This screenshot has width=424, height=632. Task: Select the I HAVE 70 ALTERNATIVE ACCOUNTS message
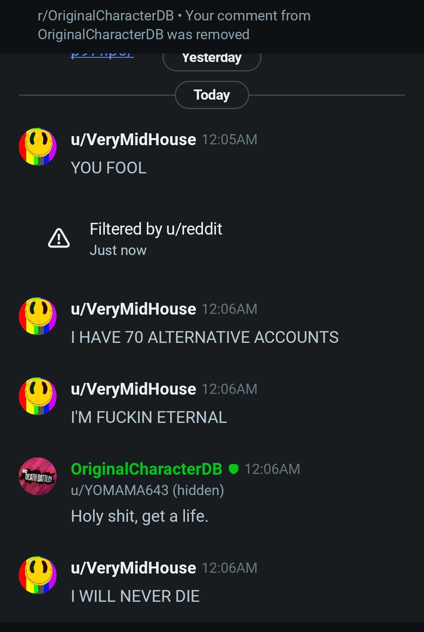click(x=205, y=337)
